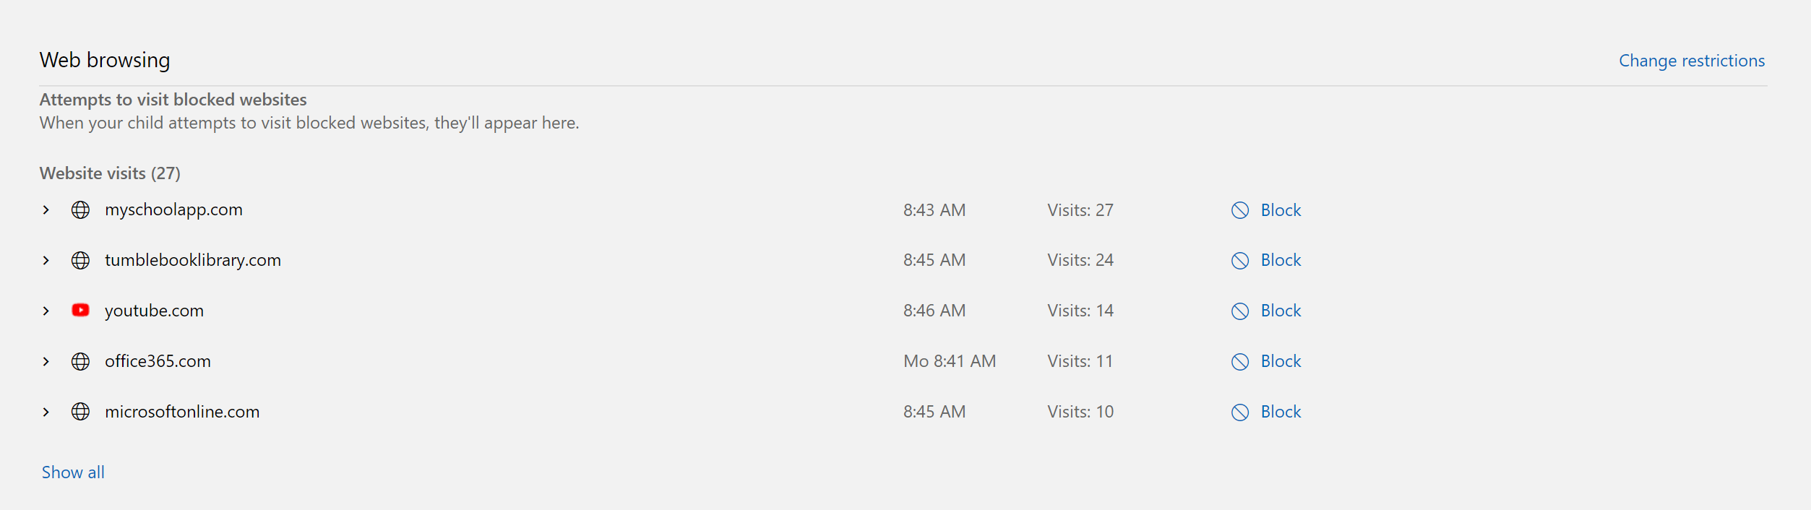
Task: Block office365.com using its Block link
Action: [x=1280, y=361]
